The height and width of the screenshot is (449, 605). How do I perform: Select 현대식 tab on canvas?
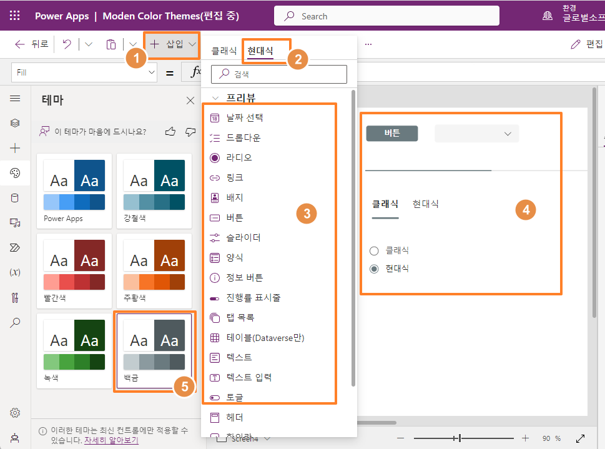point(426,204)
